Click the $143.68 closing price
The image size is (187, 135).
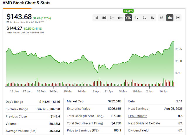19,17
